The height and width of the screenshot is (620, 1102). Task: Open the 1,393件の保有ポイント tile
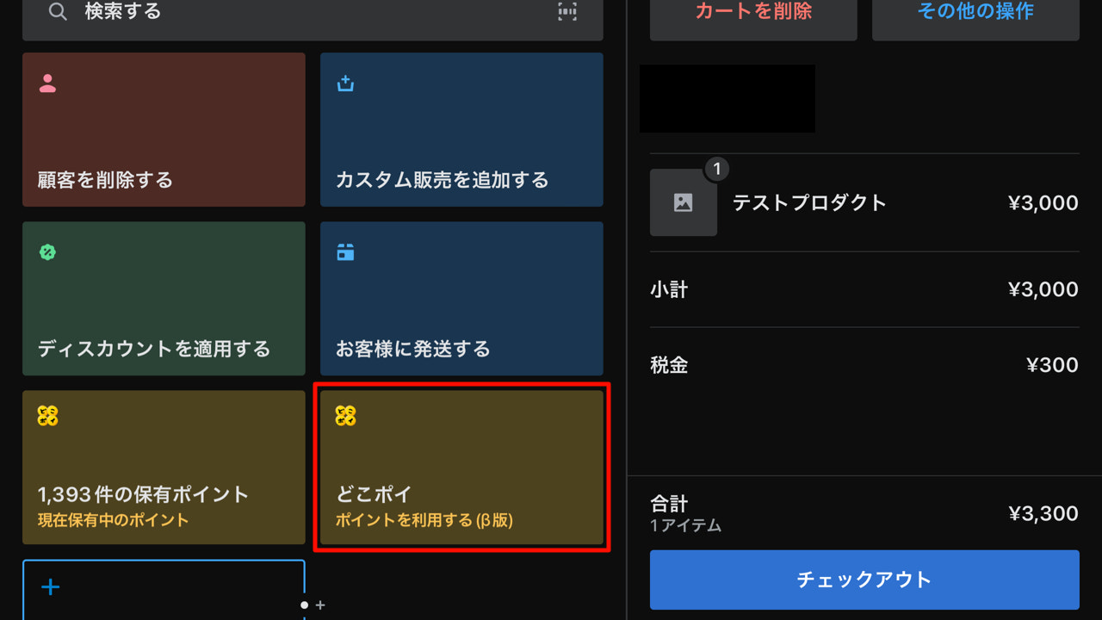[164, 468]
